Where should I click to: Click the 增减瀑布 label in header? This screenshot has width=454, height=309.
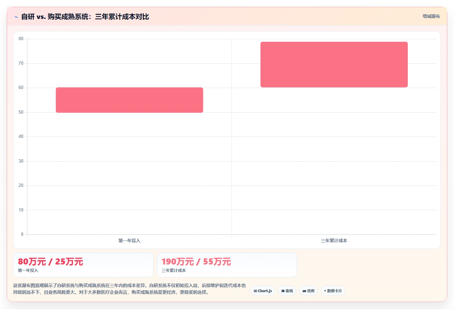coord(431,16)
